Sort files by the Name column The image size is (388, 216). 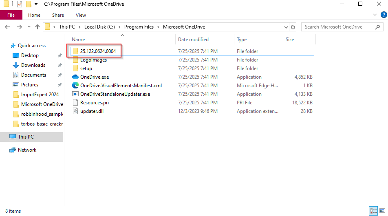78,40
